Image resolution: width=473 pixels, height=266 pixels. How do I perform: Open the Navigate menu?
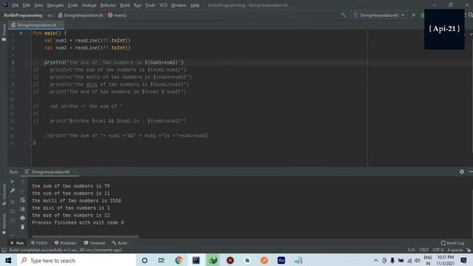(55, 5)
